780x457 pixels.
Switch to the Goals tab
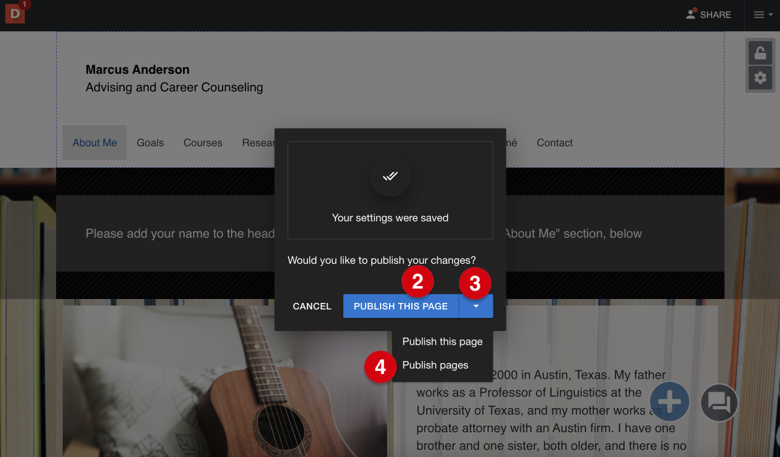click(150, 143)
